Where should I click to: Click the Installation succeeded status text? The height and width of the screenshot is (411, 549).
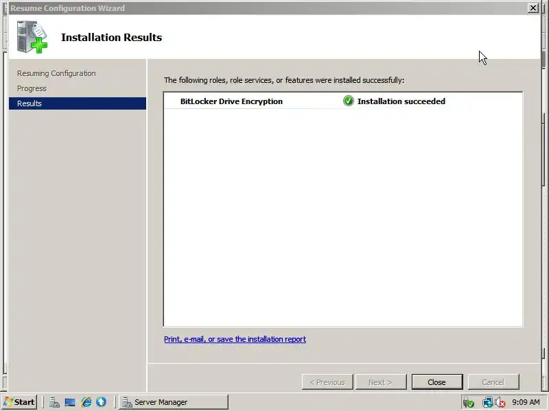(401, 101)
